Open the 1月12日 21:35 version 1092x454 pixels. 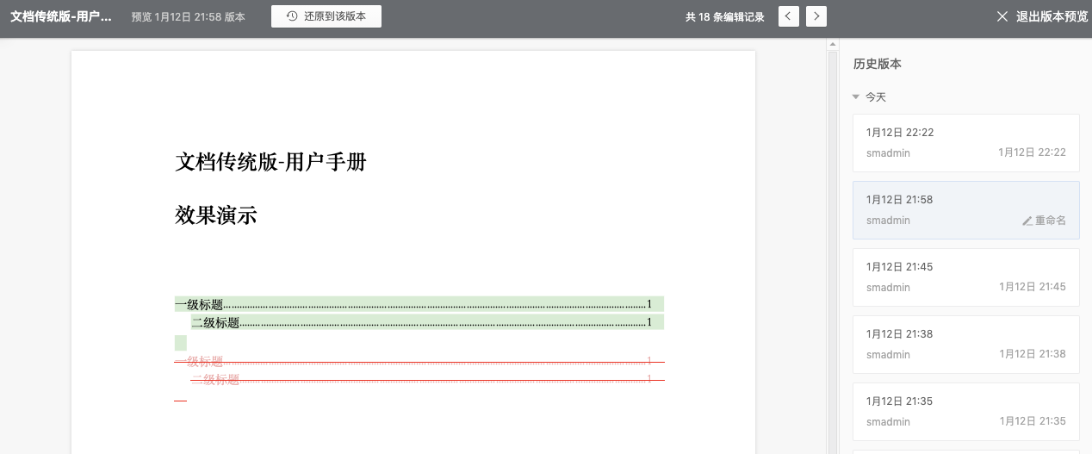(965, 411)
